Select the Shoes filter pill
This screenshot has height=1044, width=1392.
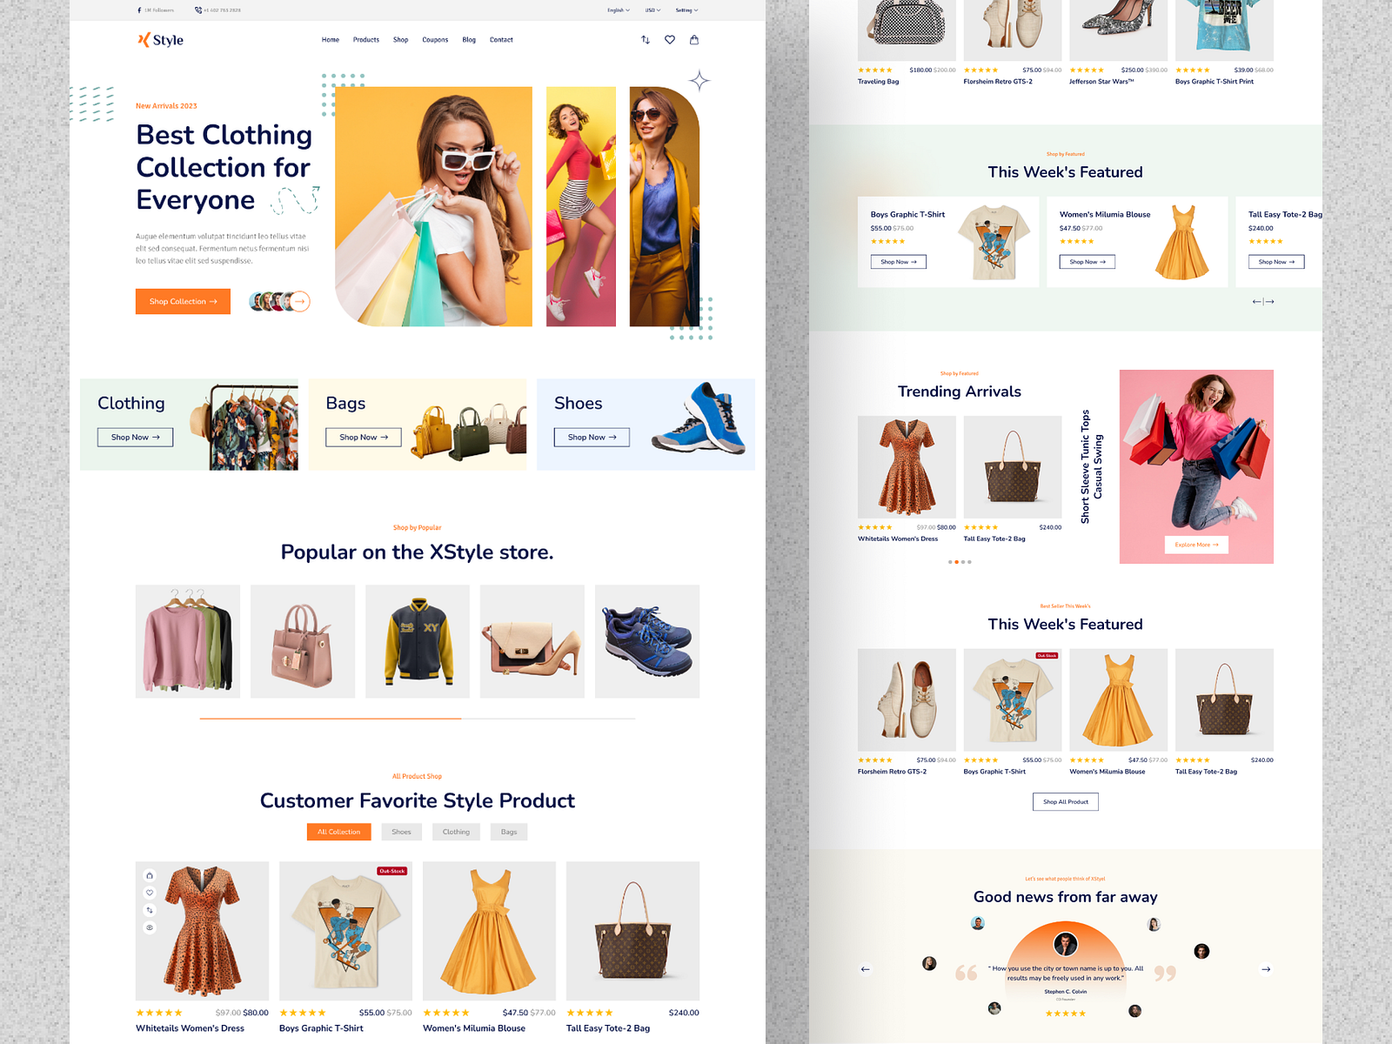coord(401,832)
